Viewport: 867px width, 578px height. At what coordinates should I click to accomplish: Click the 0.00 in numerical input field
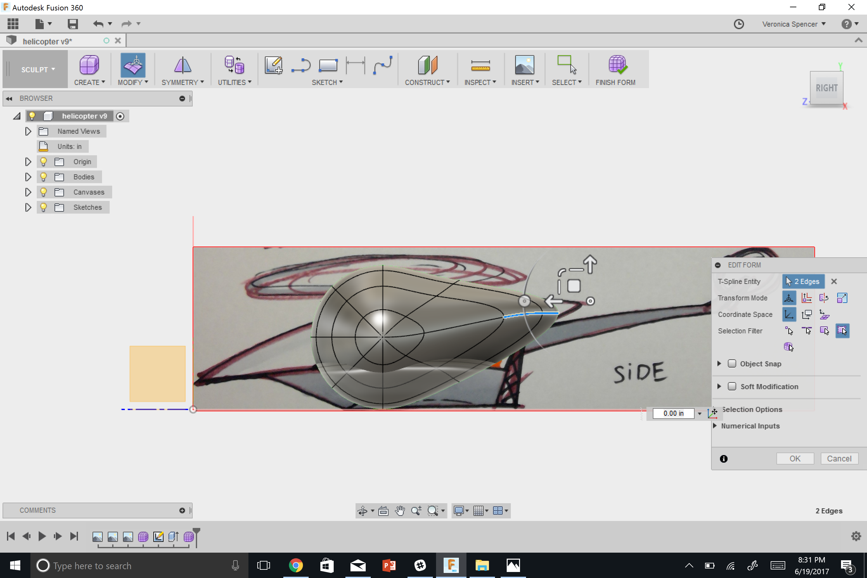click(673, 413)
